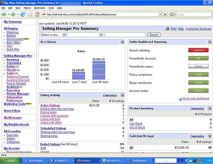Customize the Product Inventory panel

197,108
